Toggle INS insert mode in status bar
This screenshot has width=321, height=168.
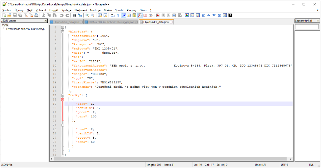pyautogui.click(x=311, y=165)
